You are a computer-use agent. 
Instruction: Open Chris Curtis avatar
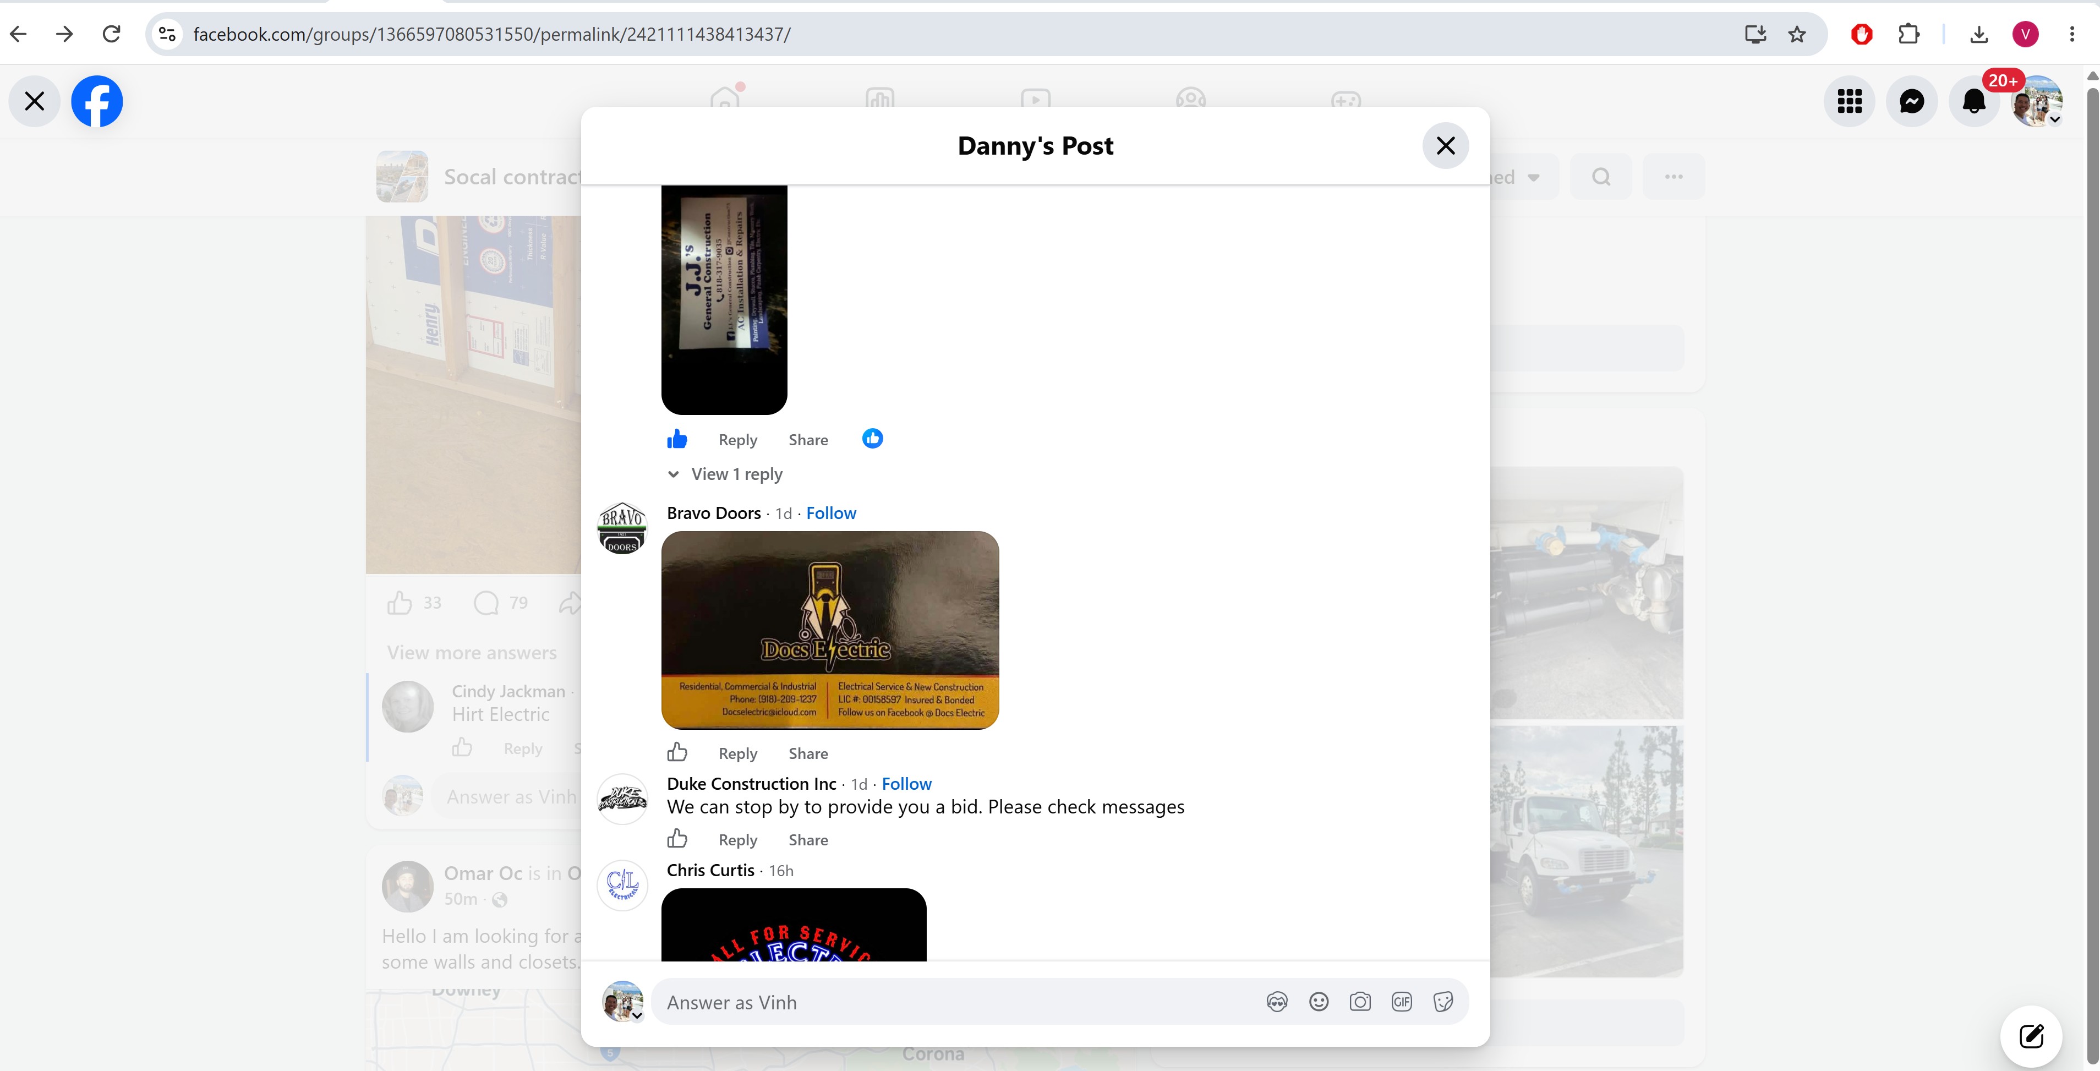pyautogui.click(x=622, y=885)
